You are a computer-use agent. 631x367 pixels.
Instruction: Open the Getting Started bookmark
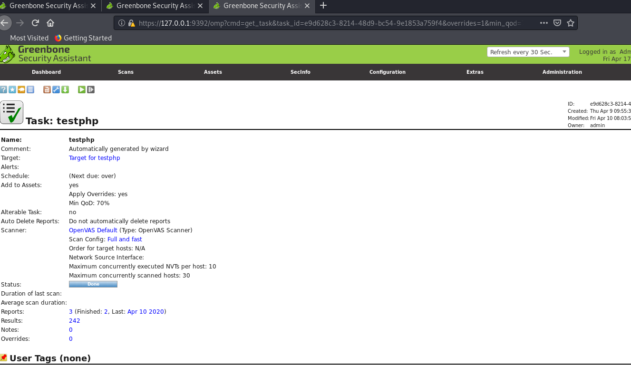coord(83,38)
